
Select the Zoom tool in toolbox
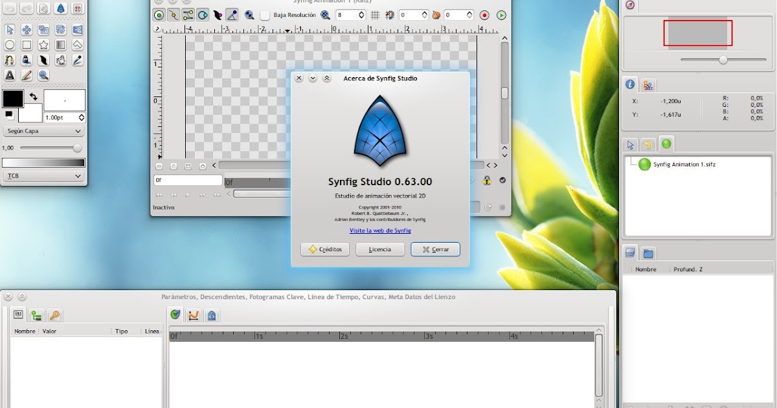(43, 75)
